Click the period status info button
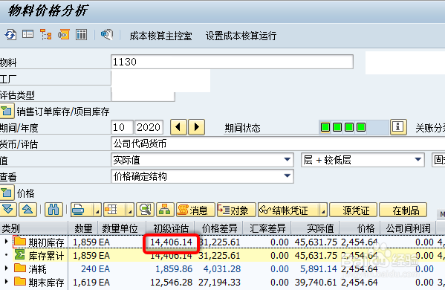 coord(398,126)
